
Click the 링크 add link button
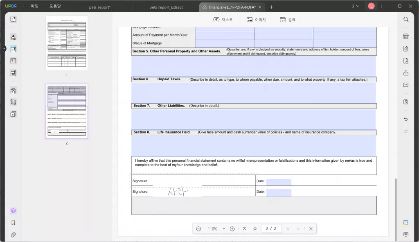[288, 20]
